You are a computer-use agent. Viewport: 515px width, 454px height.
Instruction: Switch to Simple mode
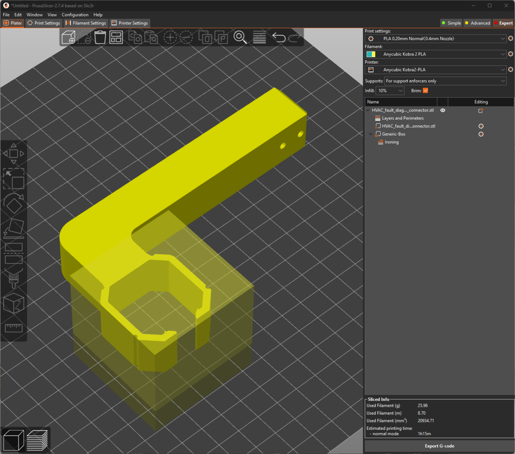coord(451,23)
